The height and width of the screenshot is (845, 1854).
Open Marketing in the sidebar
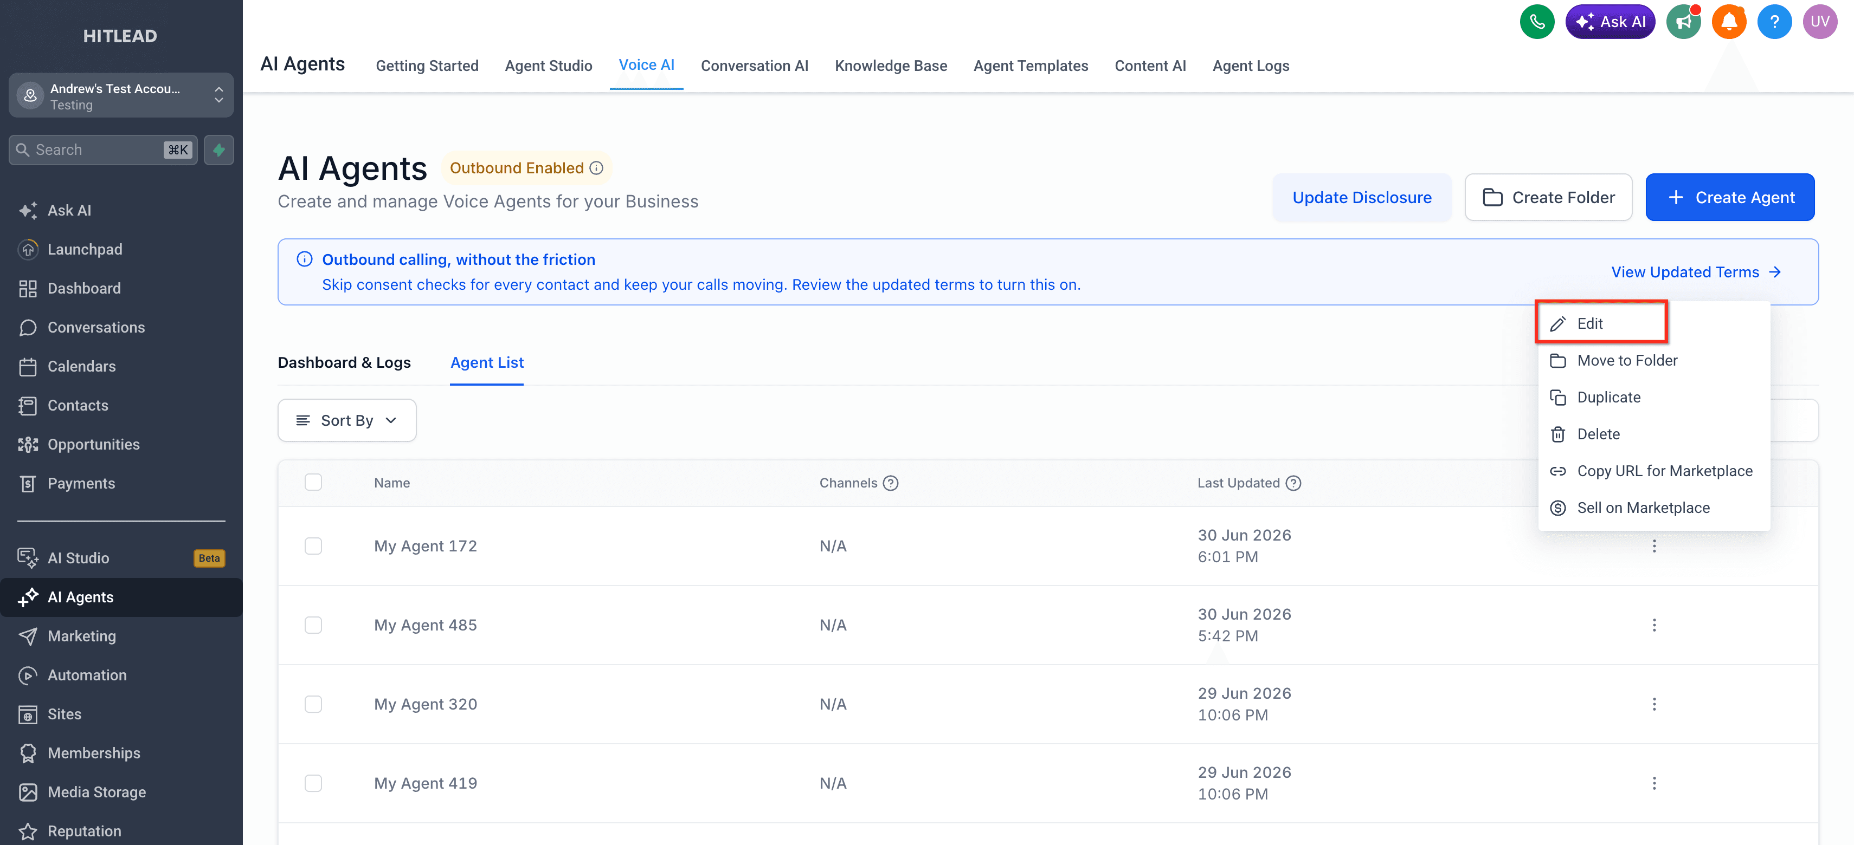tap(121, 636)
